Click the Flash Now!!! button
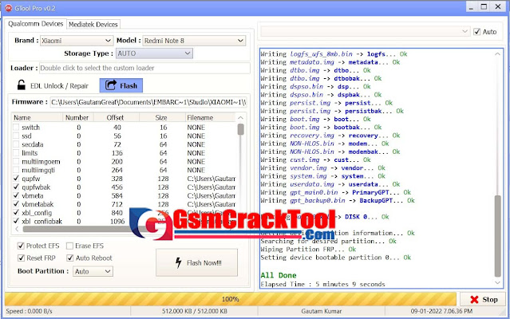The height and width of the screenshot is (319, 510). click(197, 262)
